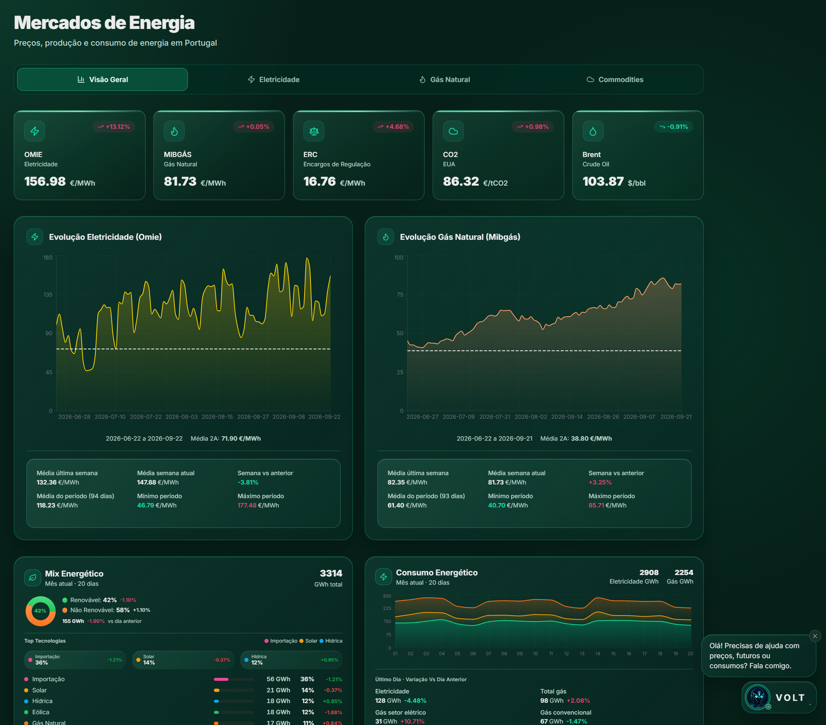Click the flame icon beside Evolução Gás Natural (Mibgás)
The width and height of the screenshot is (826, 725).
tap(386, 237)
